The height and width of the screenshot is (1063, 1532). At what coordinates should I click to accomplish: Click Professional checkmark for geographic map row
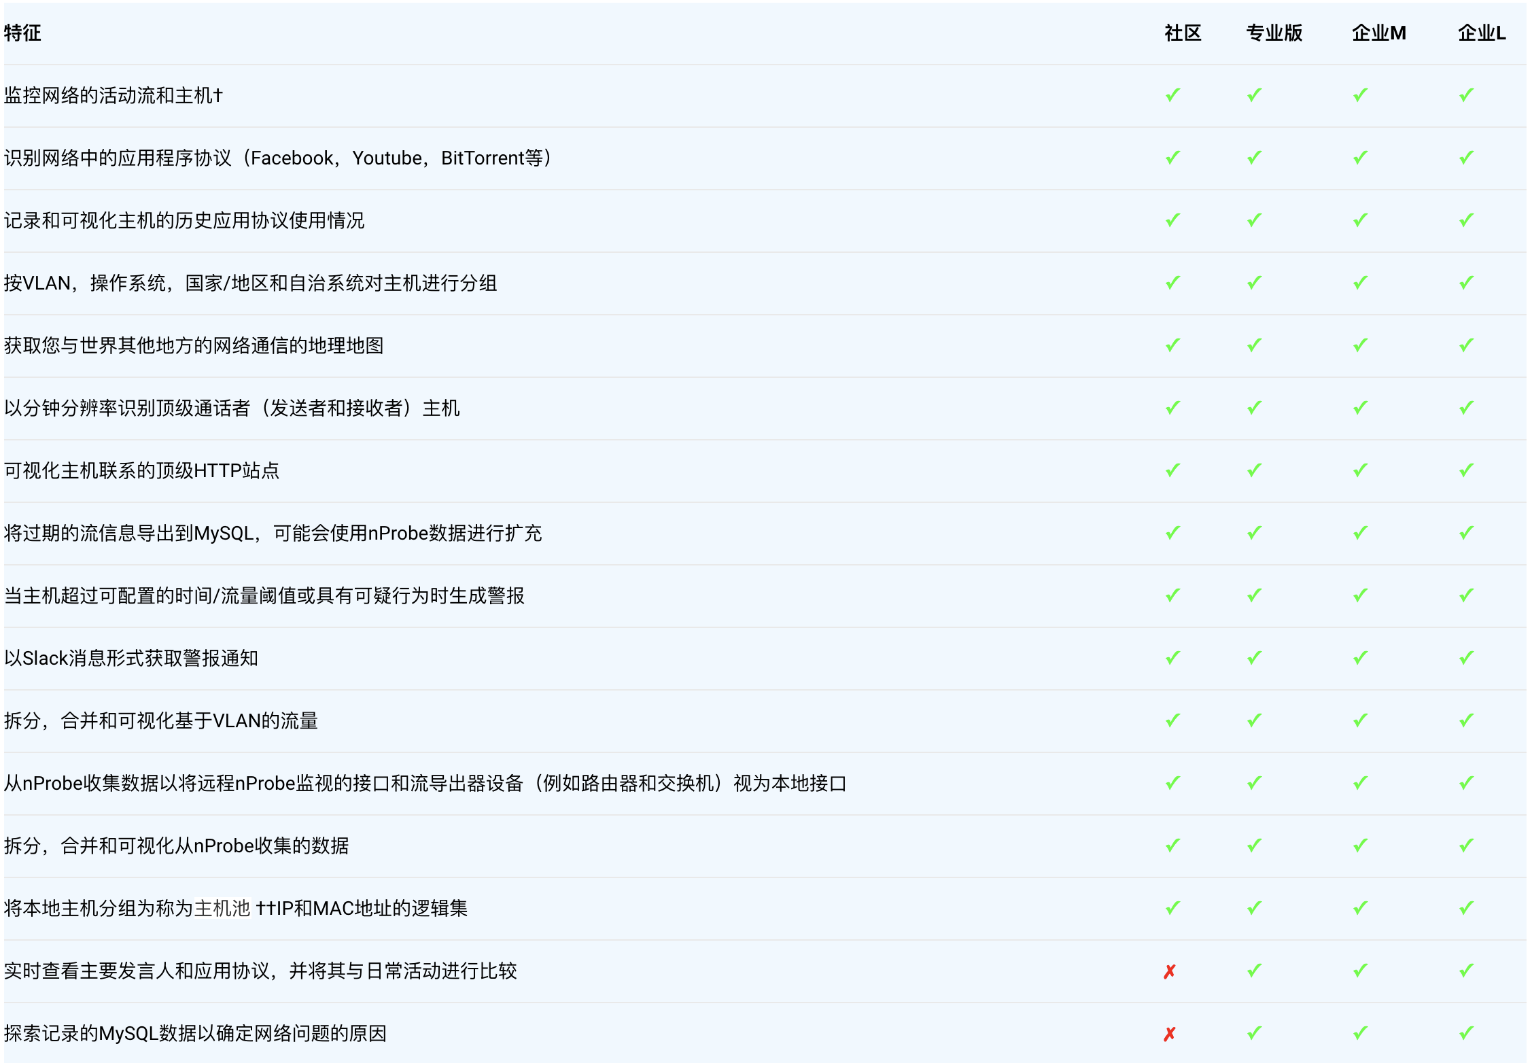[x=1254, y=345]
